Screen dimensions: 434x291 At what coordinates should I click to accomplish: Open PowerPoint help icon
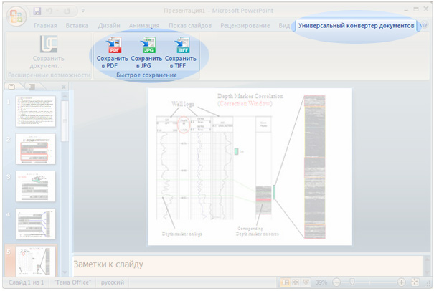click(424, 25)
